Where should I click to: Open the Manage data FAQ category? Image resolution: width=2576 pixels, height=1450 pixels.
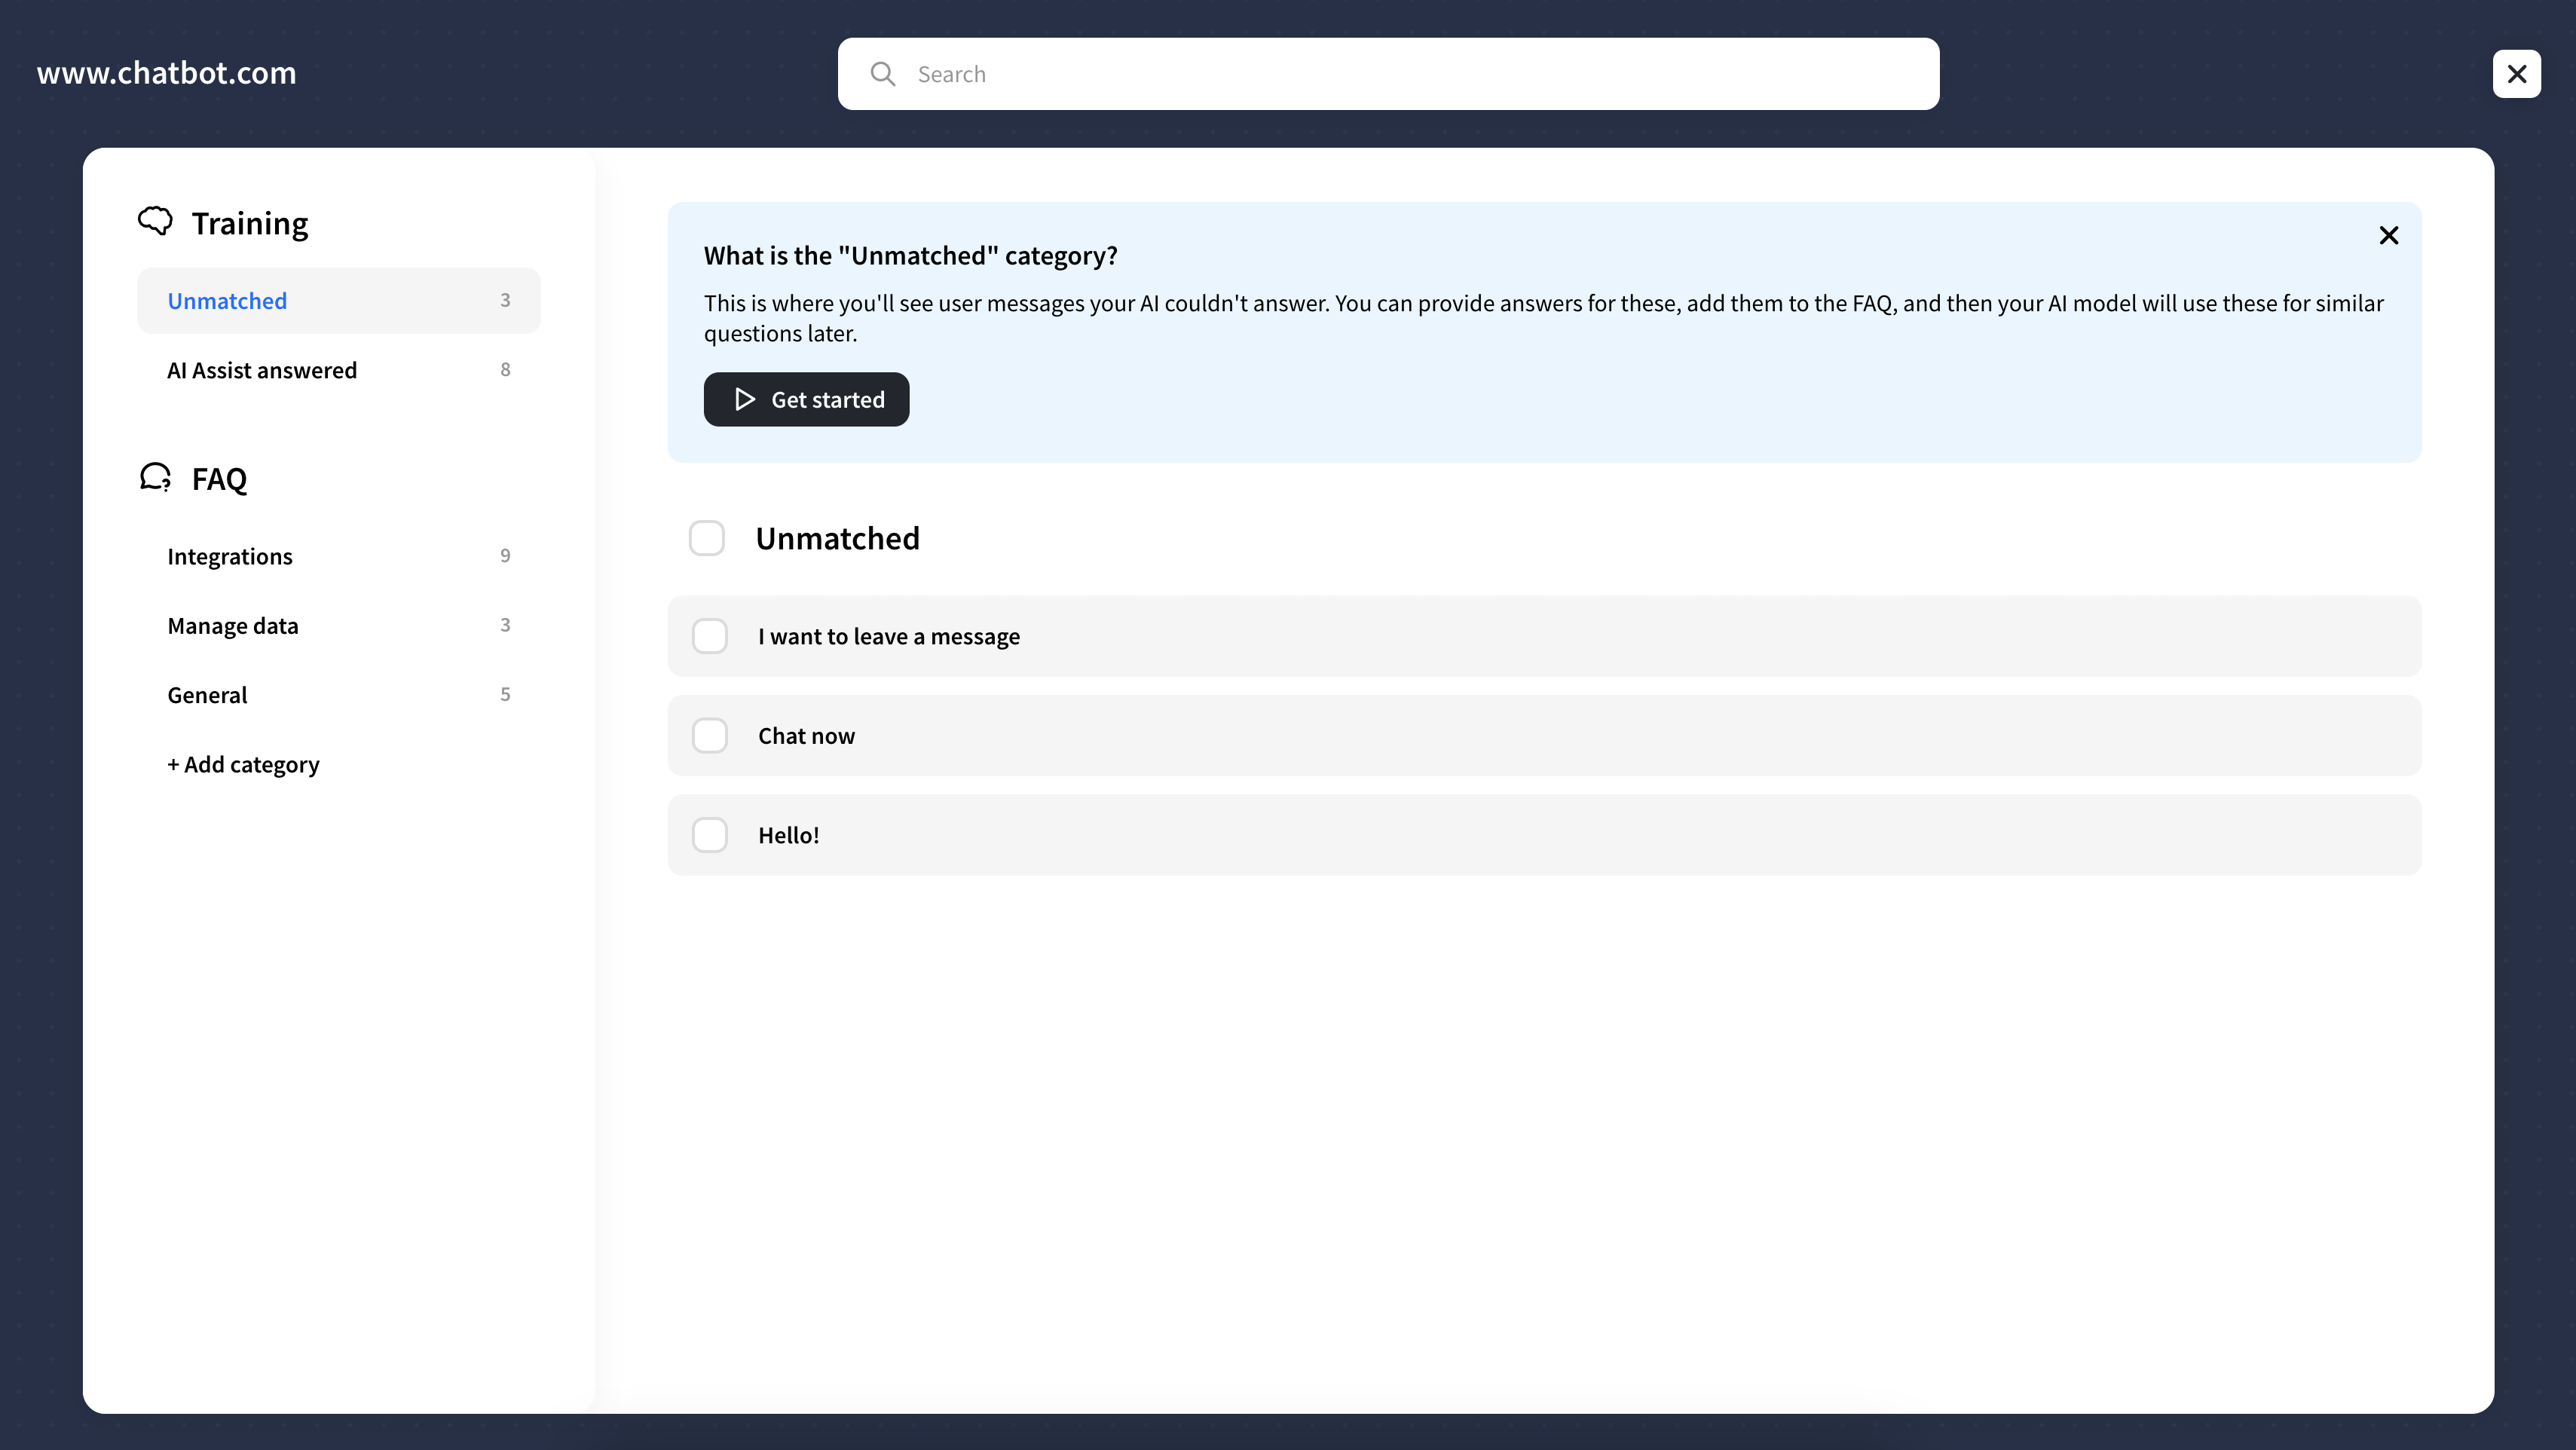[x=339, y=625]
